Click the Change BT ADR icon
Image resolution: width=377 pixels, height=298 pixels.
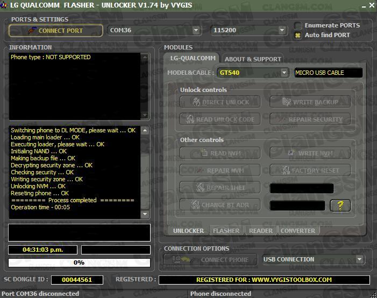pos(195,205)
